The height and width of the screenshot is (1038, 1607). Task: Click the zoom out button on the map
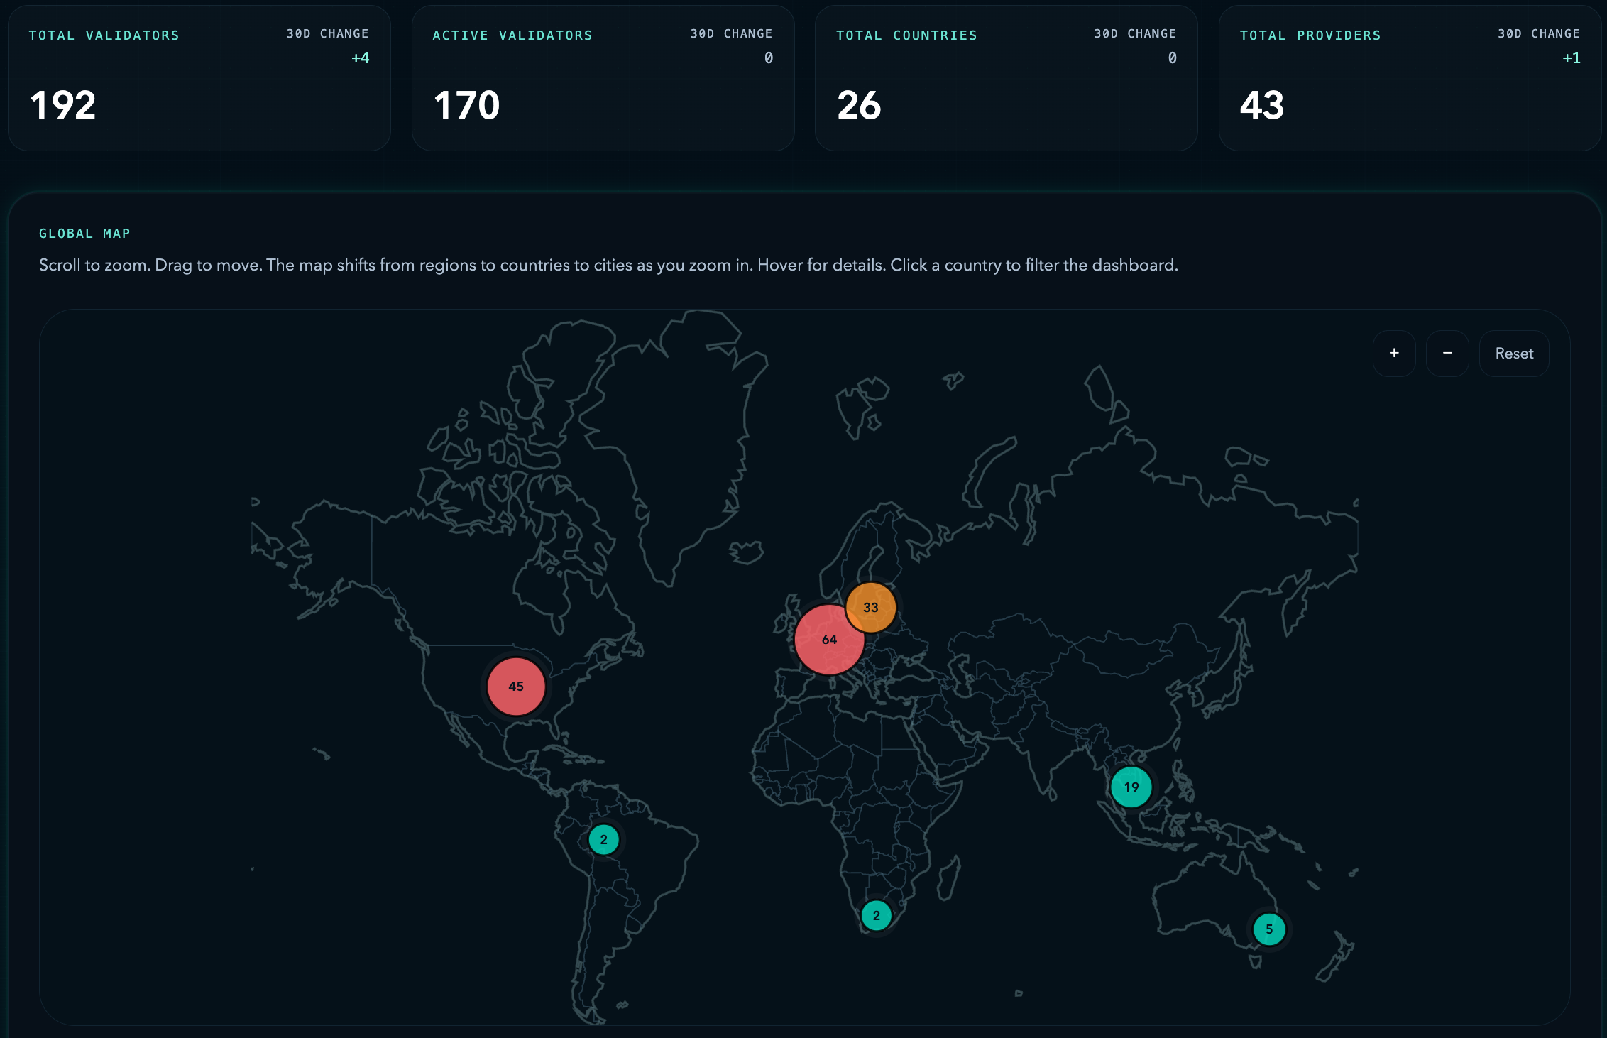tap(1447, 353)
